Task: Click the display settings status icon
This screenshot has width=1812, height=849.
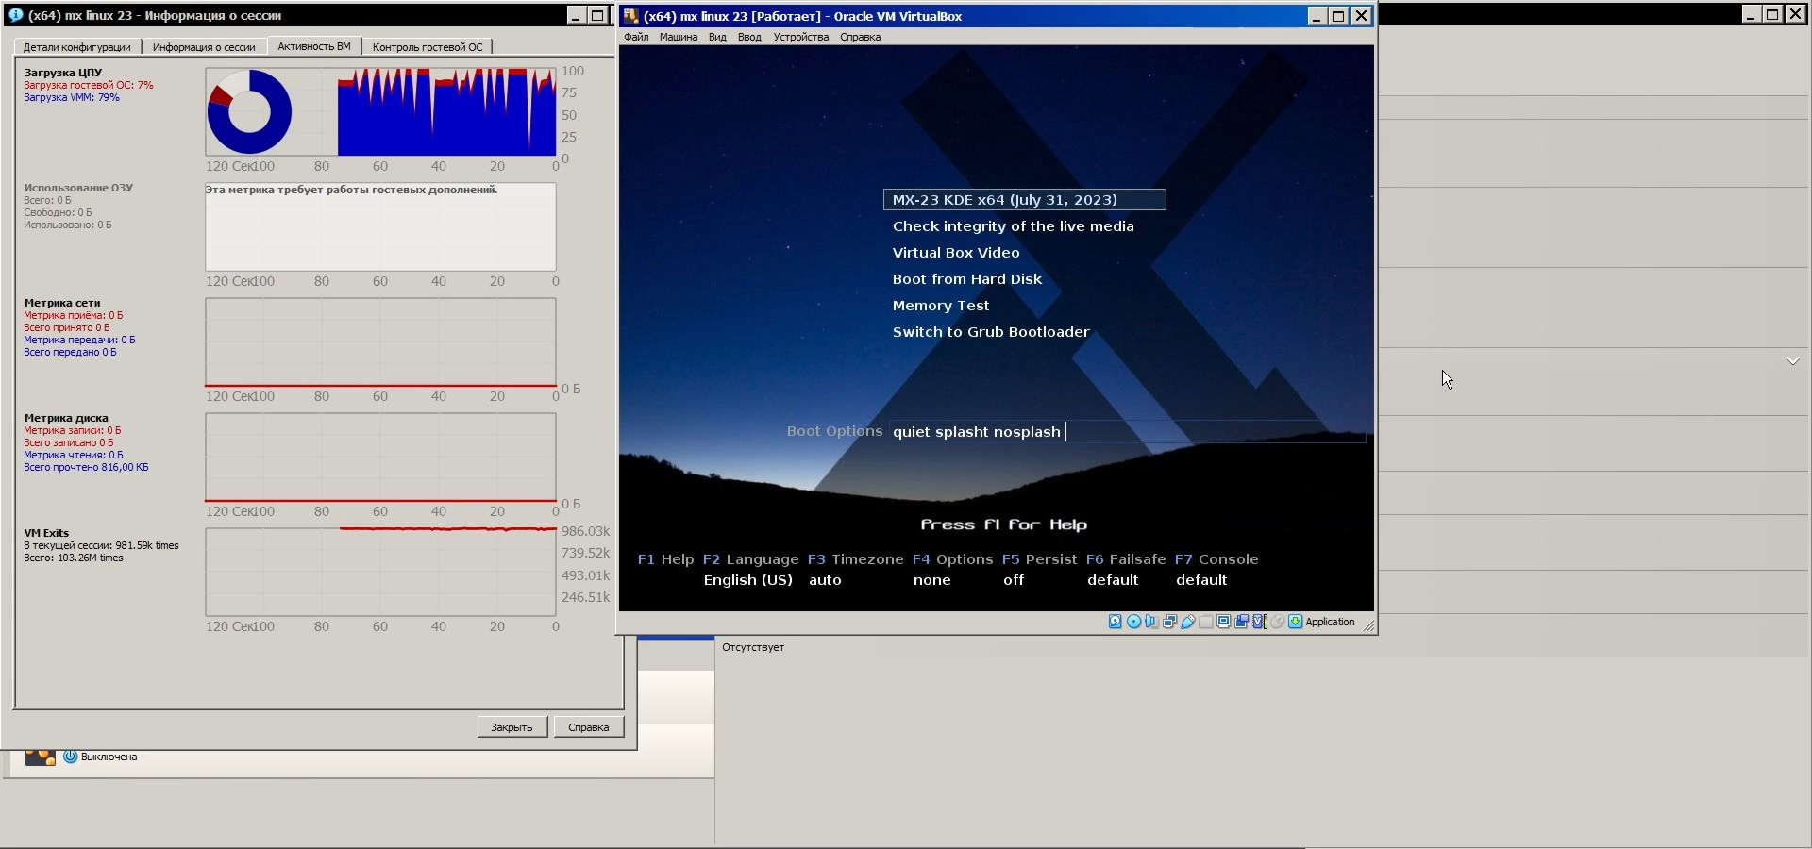Action: (x=1224, y=622)
